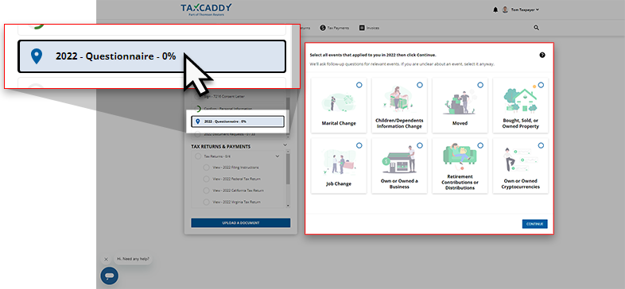The height and width of the screenshot is (289, 625).
Task: Open the Tax Payments tab
Action: (x=335, y=28)
